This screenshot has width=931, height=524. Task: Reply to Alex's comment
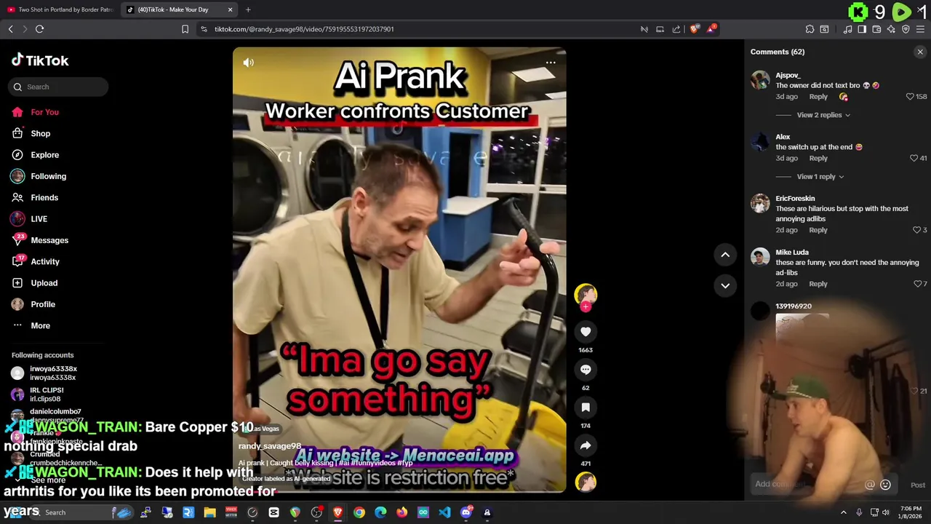[x=818, y=158]
